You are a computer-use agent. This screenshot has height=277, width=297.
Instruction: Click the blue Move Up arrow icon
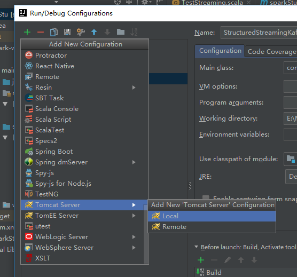coord(94,32)
